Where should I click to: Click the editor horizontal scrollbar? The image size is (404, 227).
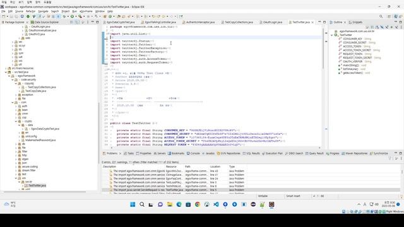point(215,148)
